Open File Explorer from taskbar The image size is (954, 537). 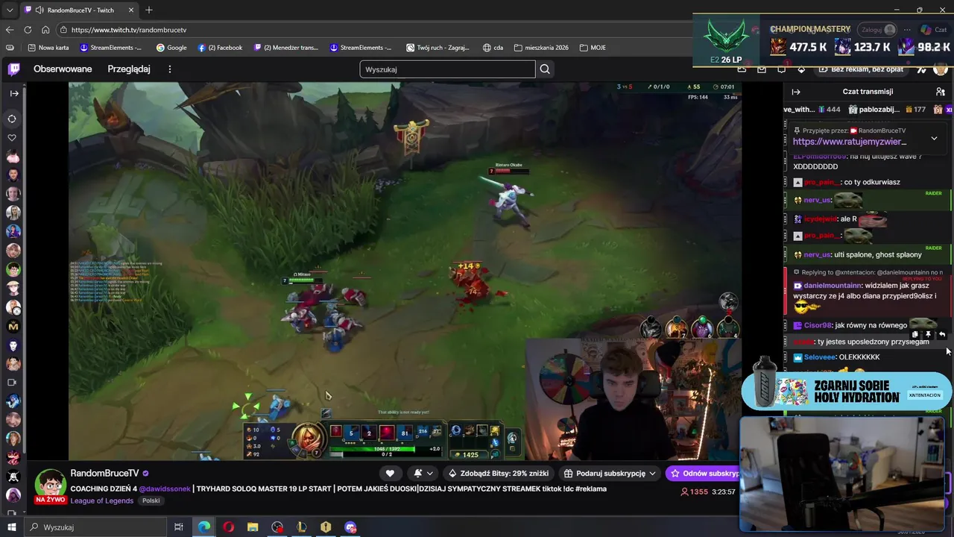[x=253, y=527]
